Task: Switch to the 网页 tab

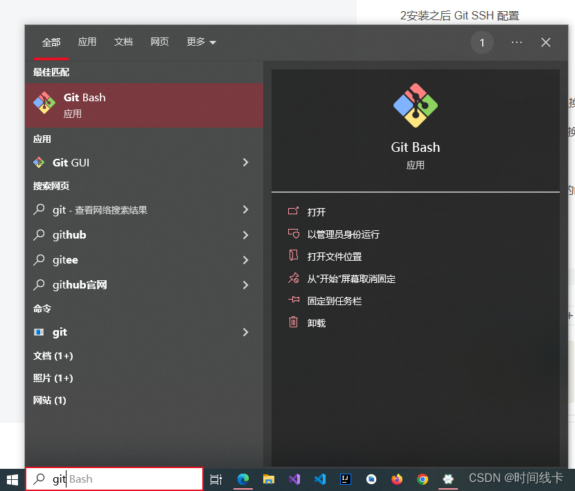Action: pos(159,42)
